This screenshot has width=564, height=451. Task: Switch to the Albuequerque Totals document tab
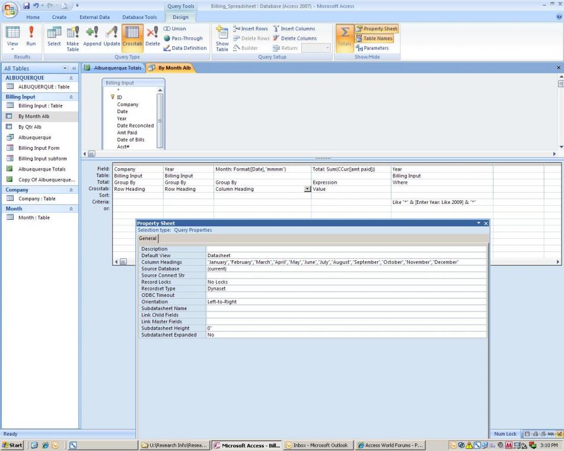pyautogui.click(x=117, y=68)
